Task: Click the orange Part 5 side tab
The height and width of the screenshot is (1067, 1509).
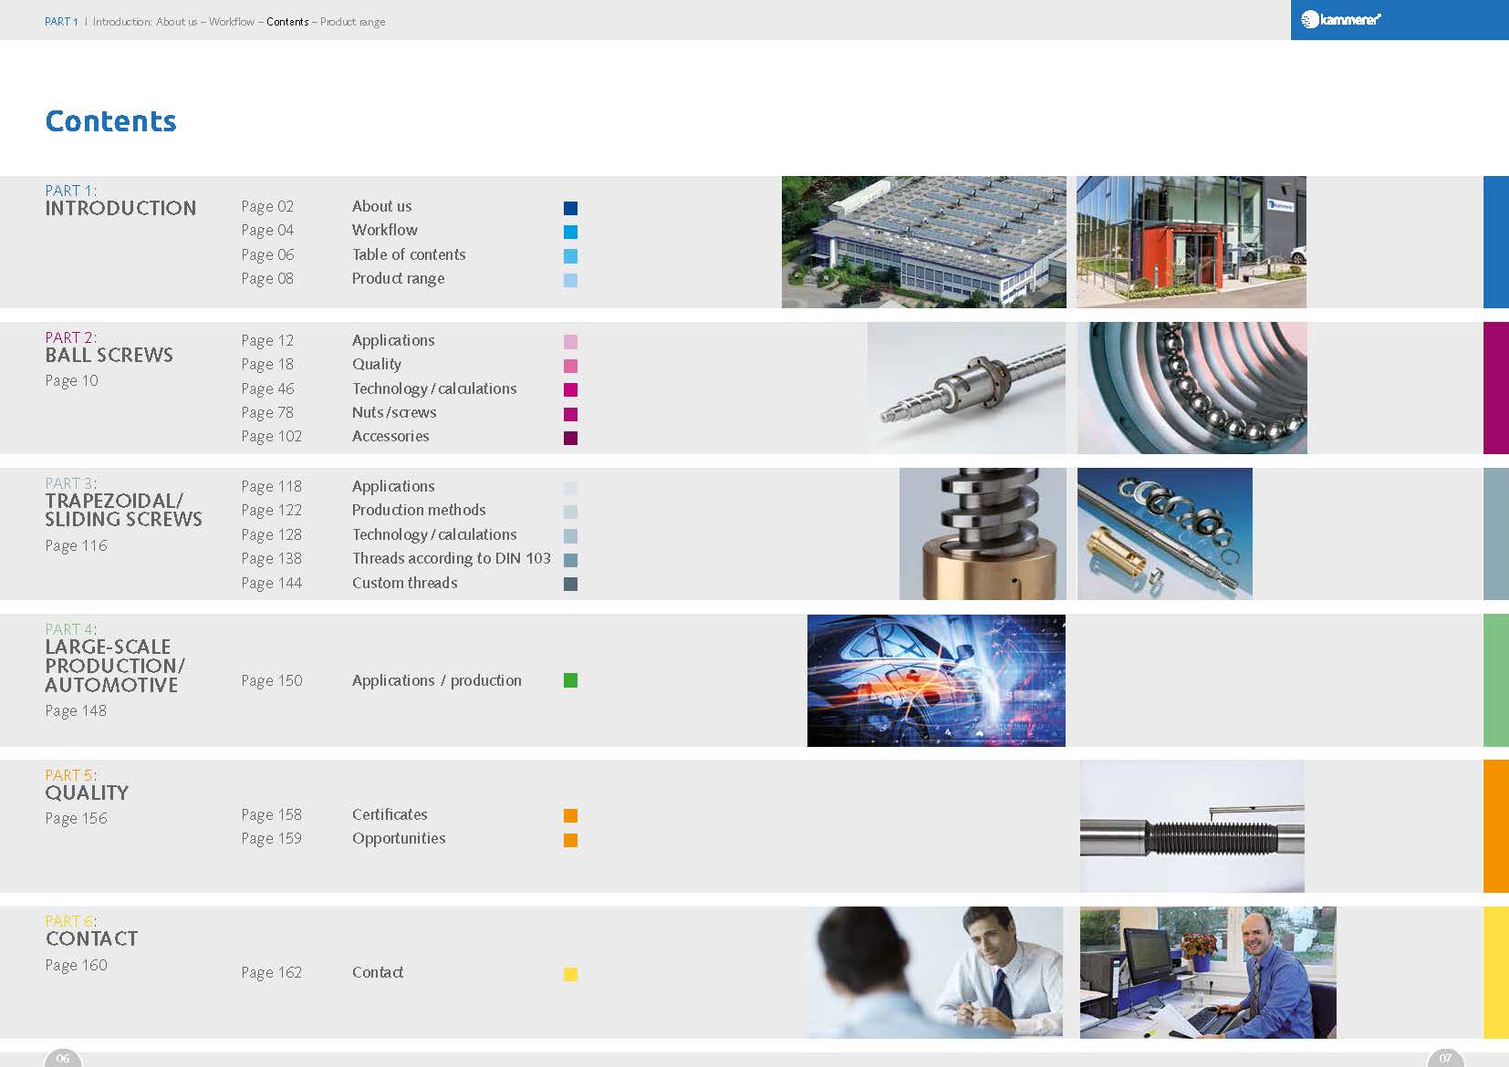Action: point(1496,826)
